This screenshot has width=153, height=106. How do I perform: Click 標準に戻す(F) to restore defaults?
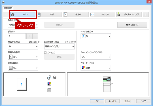132,25
